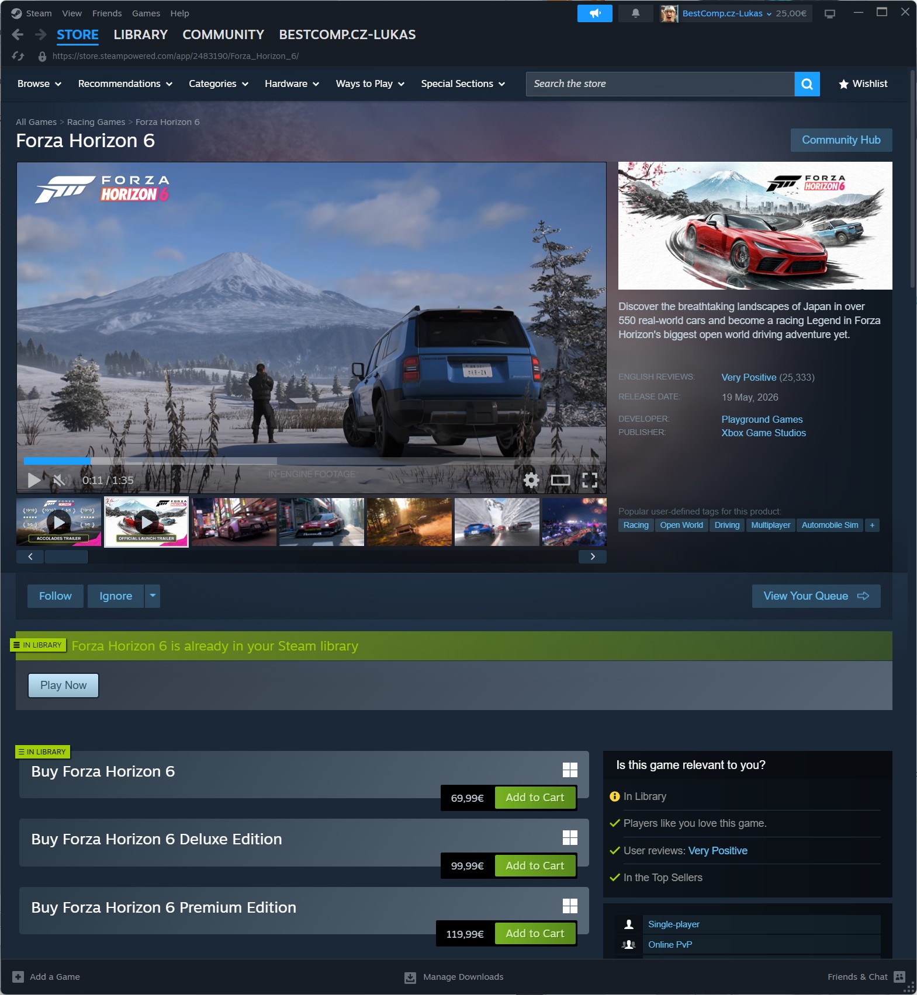The height and width of the screenshot is (995, 917).
Task: Select the Accolades Trailer thumbnail
Action: pos(59,522)
